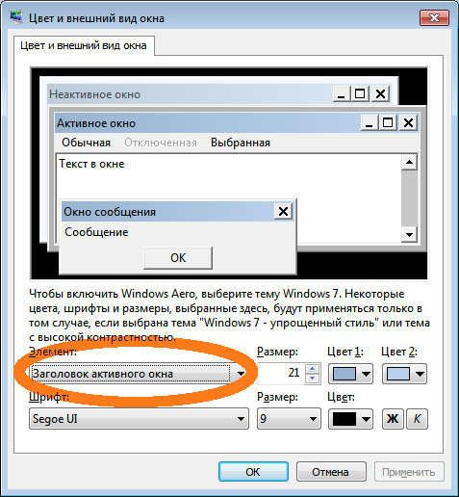Select the Цвет и внешний вид окна tab
The image size is (459, 497).
coord(84,45)
